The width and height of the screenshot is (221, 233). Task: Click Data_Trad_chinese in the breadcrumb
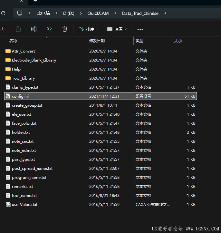tap(140, 13)
